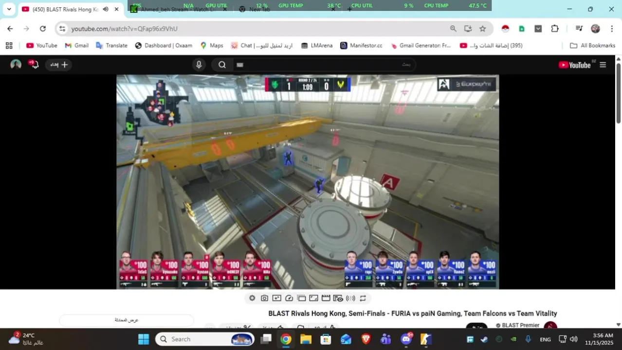Screen dimensions: 622x350
Task: Click the YouTube create plus button
Action: tap(59, 65)
